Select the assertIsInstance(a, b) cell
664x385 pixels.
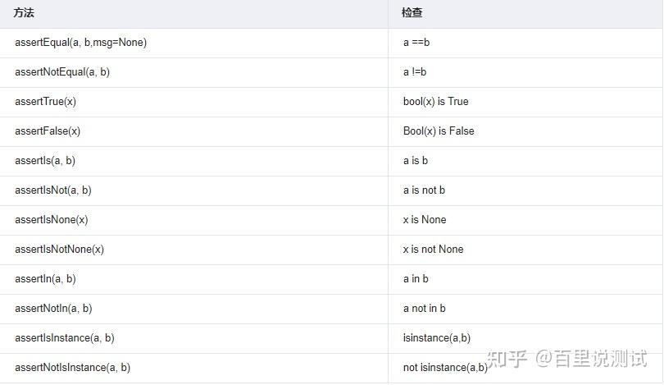[65, 337]
